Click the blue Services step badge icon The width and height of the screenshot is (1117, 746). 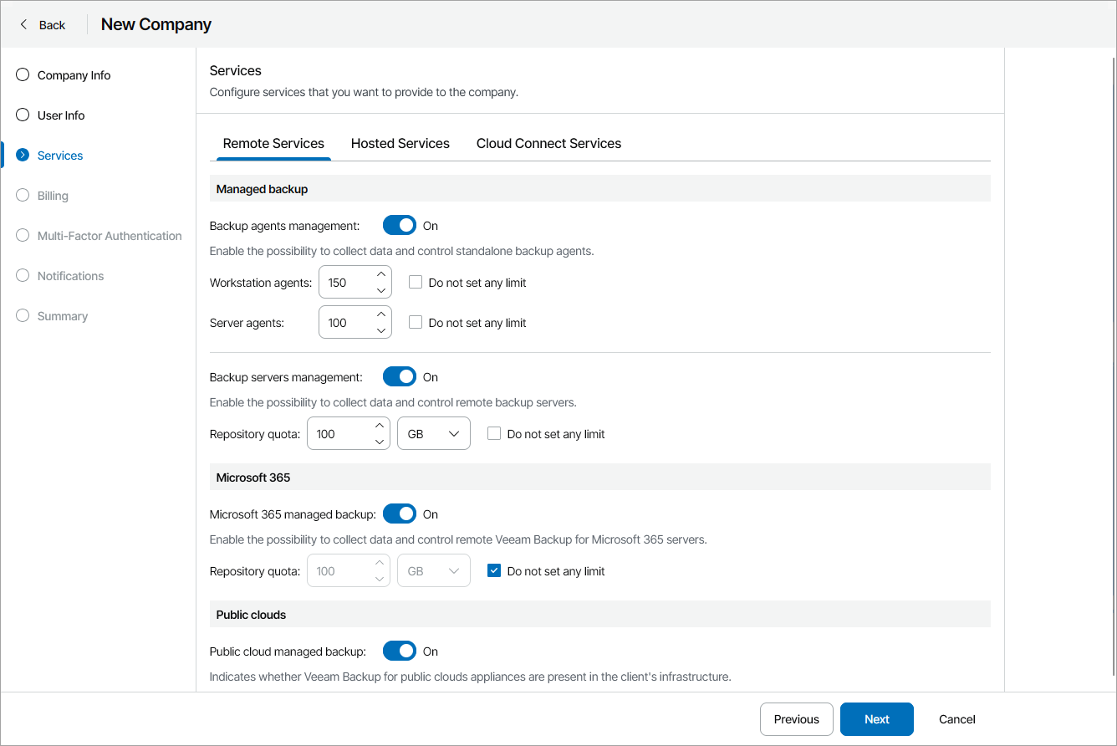tap(22, 155)
